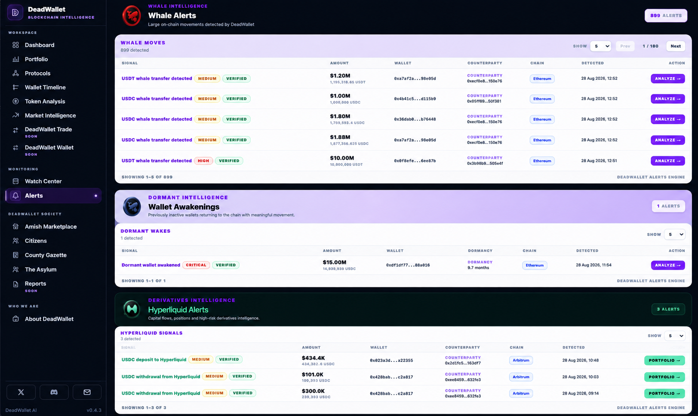698x416 pixels.
Task: Click the Prev pagination button
Action: (625, 46)
